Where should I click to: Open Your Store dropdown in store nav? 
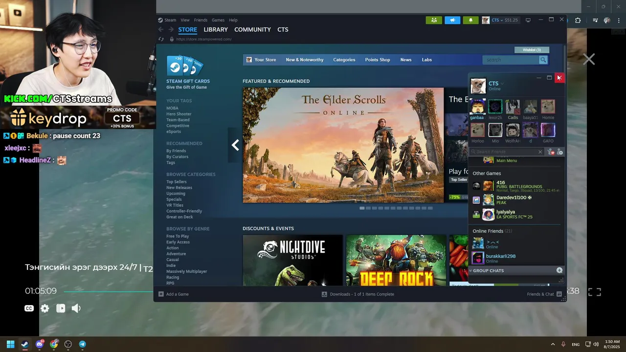coord(261,60)
